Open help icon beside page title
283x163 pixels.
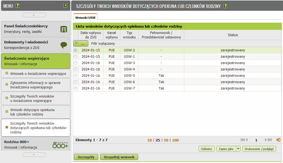[225, 6]
